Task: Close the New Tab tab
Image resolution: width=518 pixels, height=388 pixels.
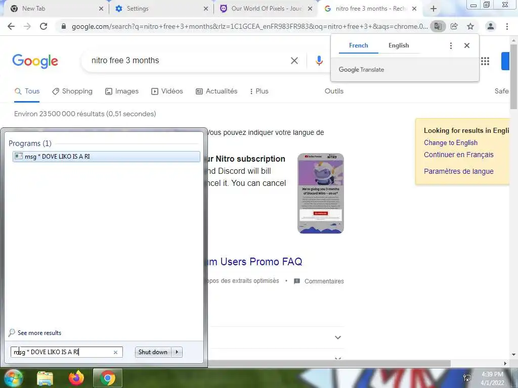Action: click(x=101, y=9)
